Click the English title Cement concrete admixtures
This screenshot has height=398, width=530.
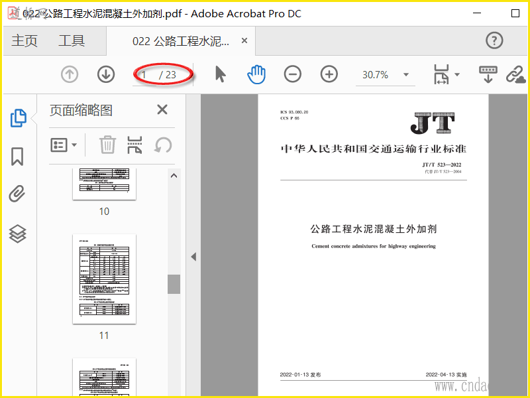coord(374,246)
